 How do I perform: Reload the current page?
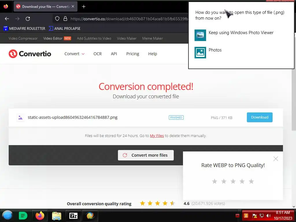[x=28, y=19]
